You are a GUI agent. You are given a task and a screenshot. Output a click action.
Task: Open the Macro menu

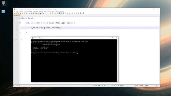pos(49,11)
